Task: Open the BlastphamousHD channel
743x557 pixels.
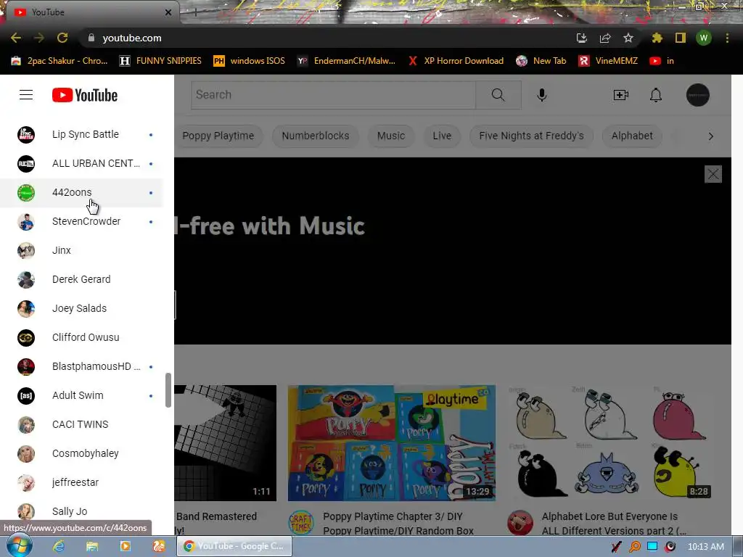Action: tap(81, 366)
